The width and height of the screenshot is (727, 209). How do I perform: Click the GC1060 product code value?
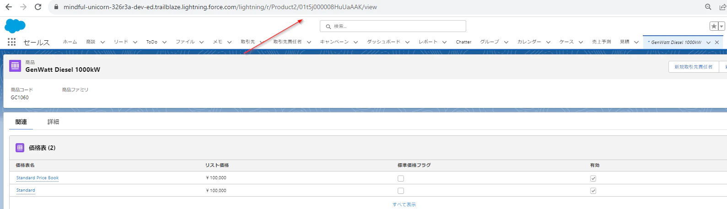20,97
